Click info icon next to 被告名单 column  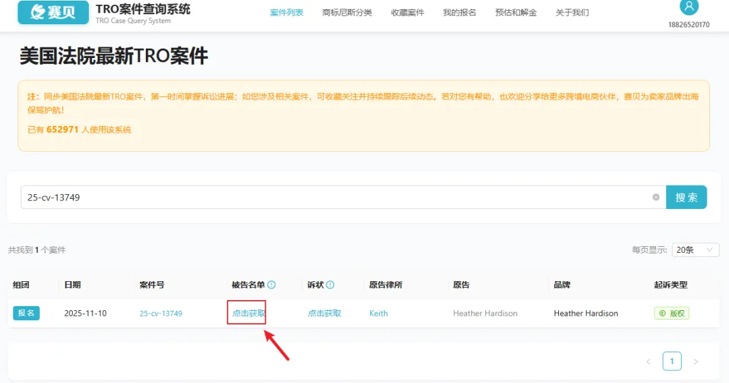271,285
